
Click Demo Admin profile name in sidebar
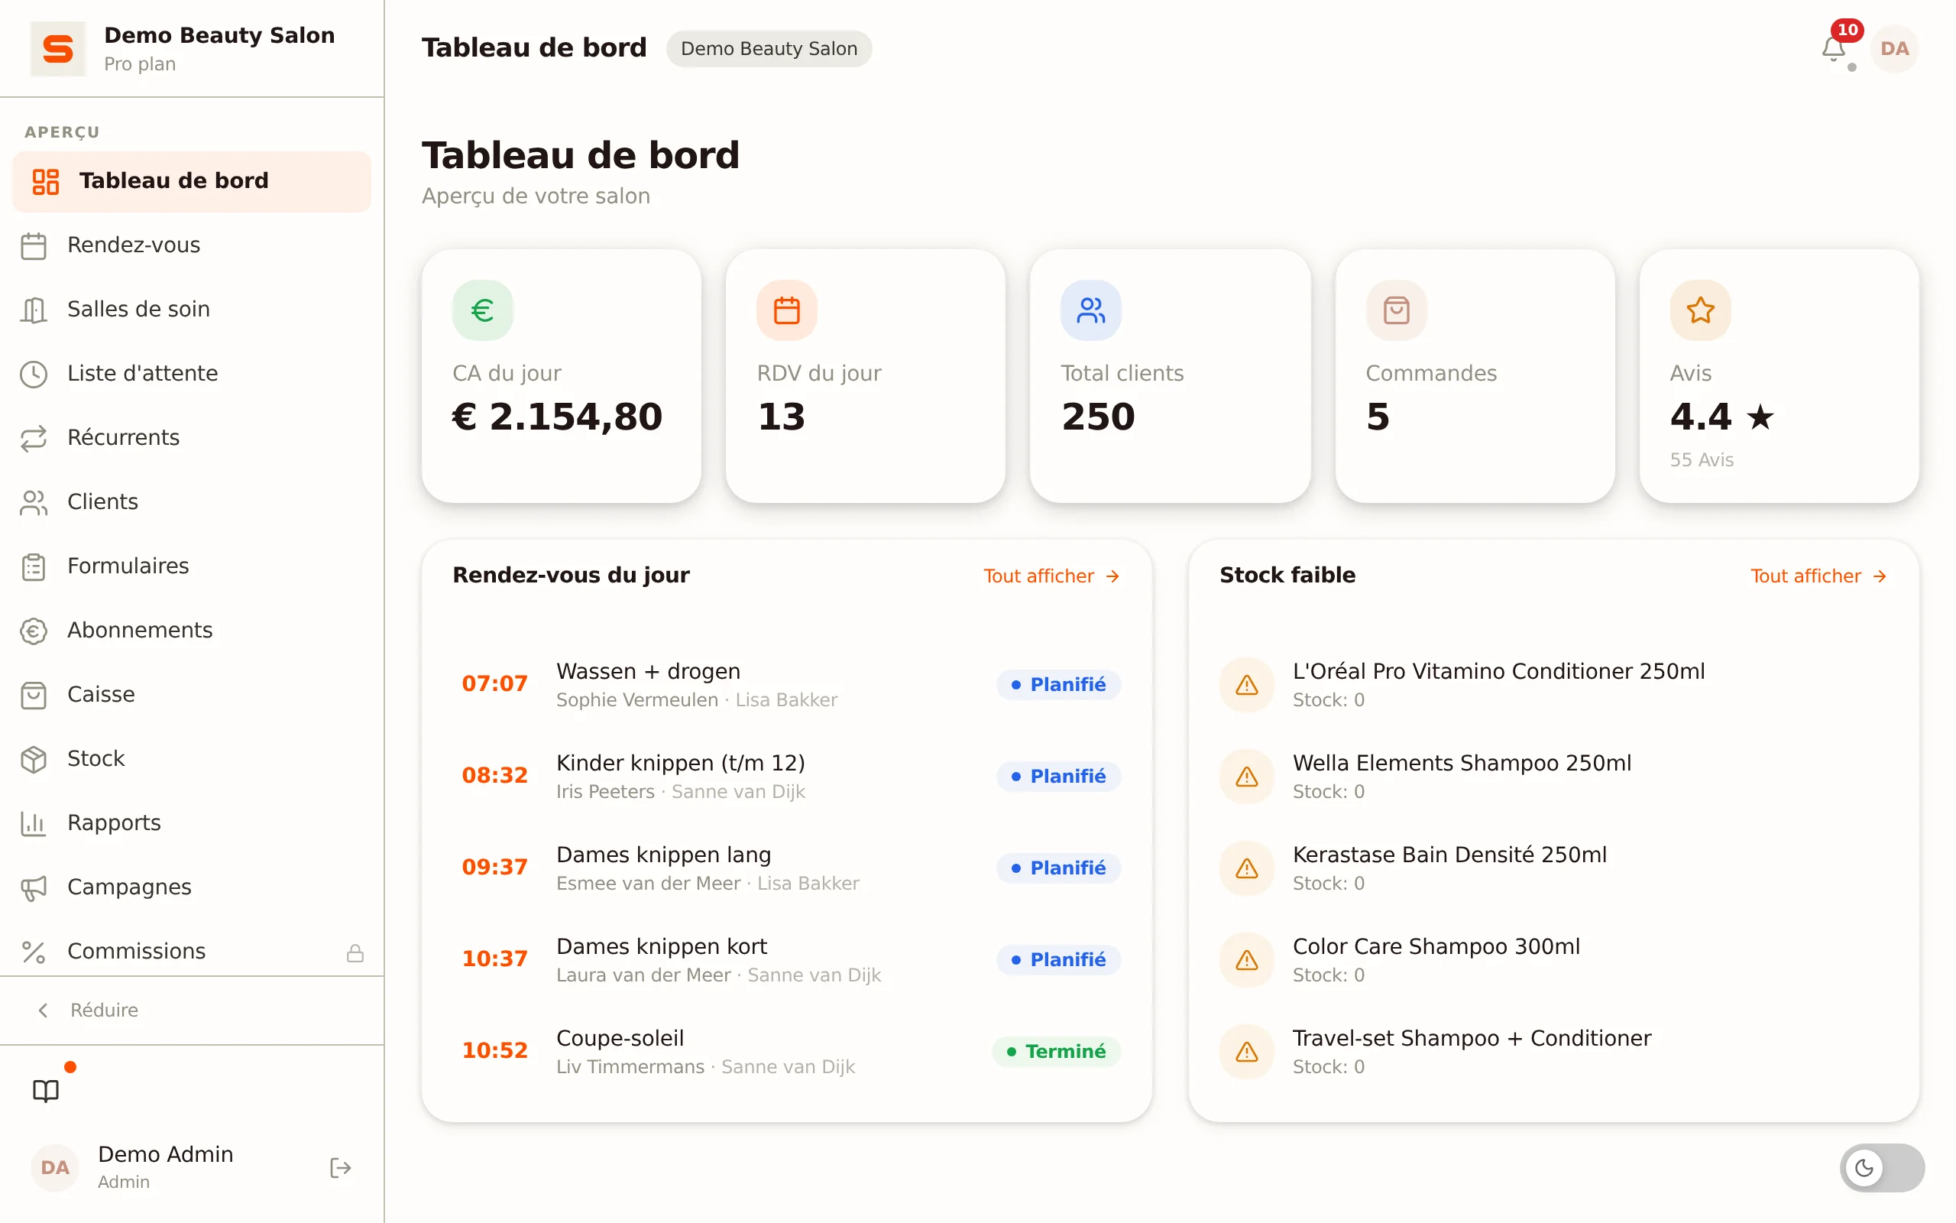pyautogui.click(x=166, y=1154)
